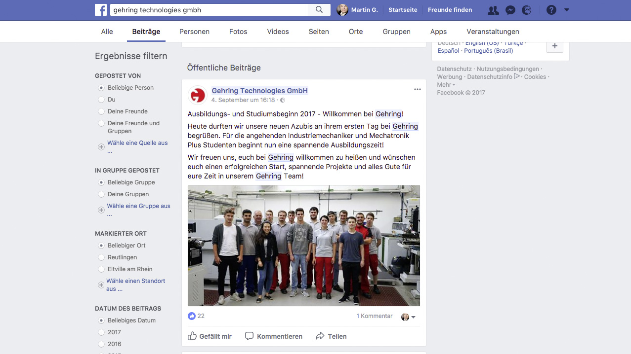631x354 pixels.
Task: Click Martin G. profile picture
Action: tap(342, 10)
